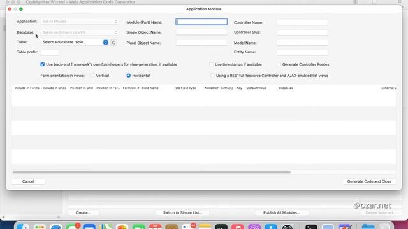Open the Podcasts app in the Dock
Image resolution: width=408 pixels, height=229 pixels.
254,226
